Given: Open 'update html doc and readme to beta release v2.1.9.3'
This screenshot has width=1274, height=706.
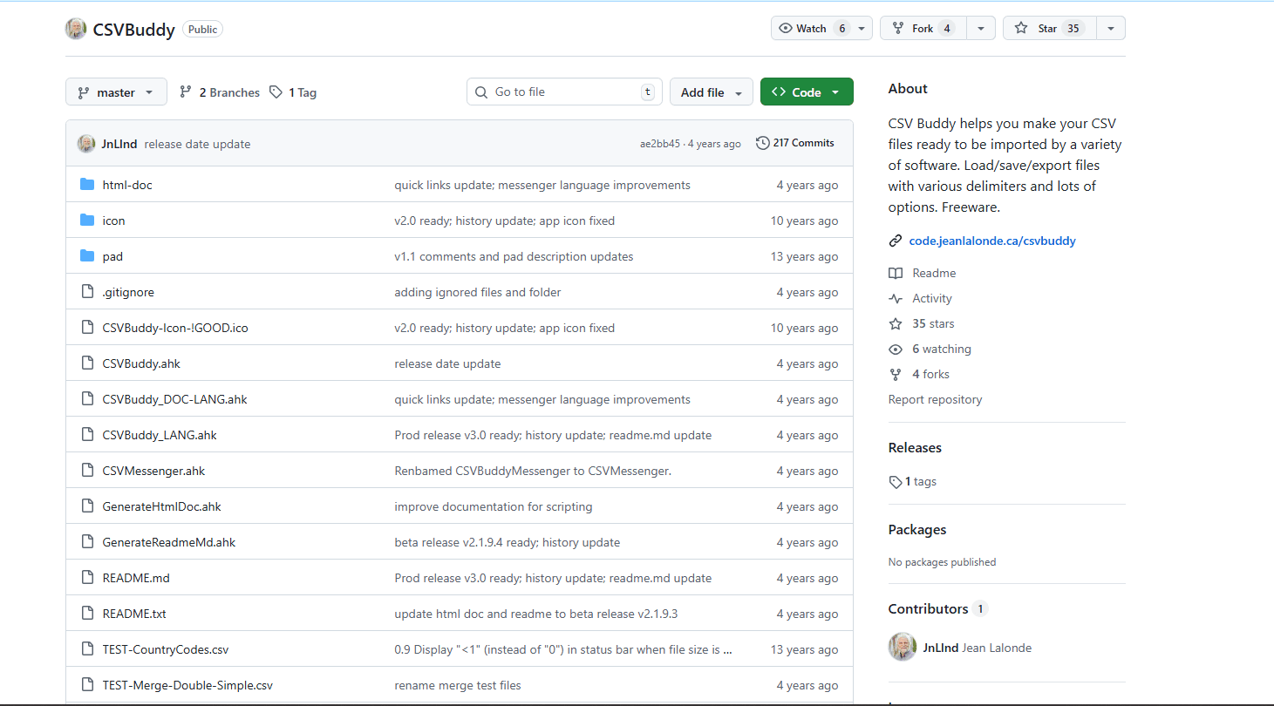Looking at the screenshot, I should (x=536, y=614).
